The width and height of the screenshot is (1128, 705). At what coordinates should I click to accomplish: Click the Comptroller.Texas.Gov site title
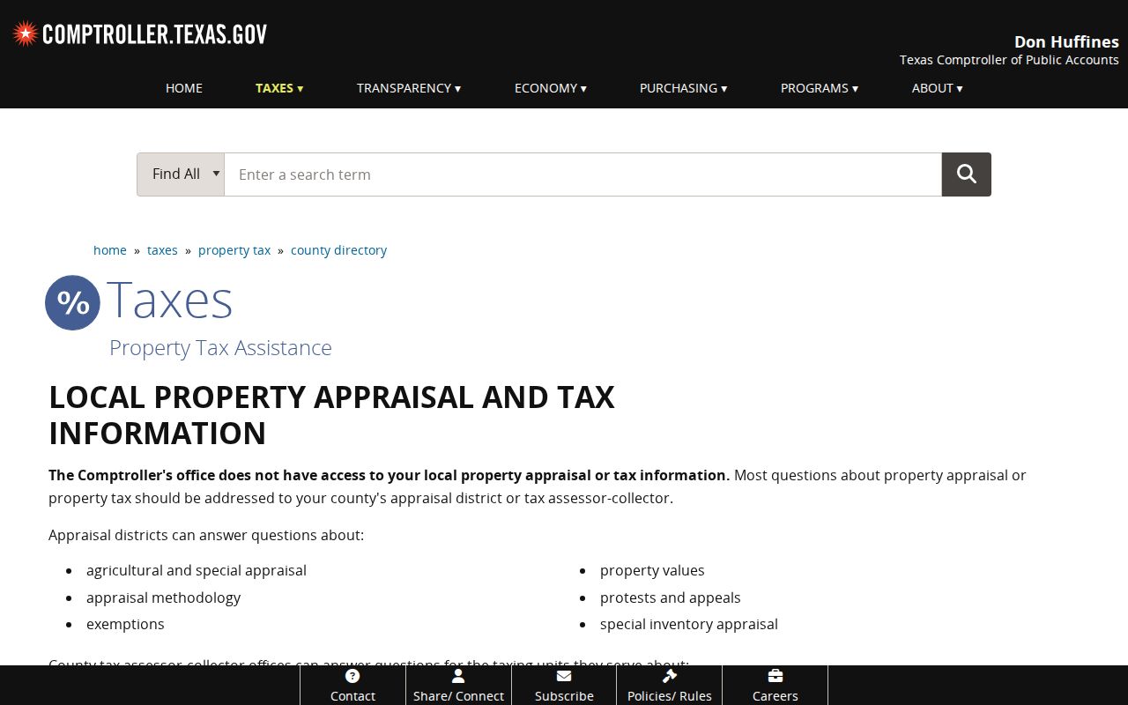154,34
